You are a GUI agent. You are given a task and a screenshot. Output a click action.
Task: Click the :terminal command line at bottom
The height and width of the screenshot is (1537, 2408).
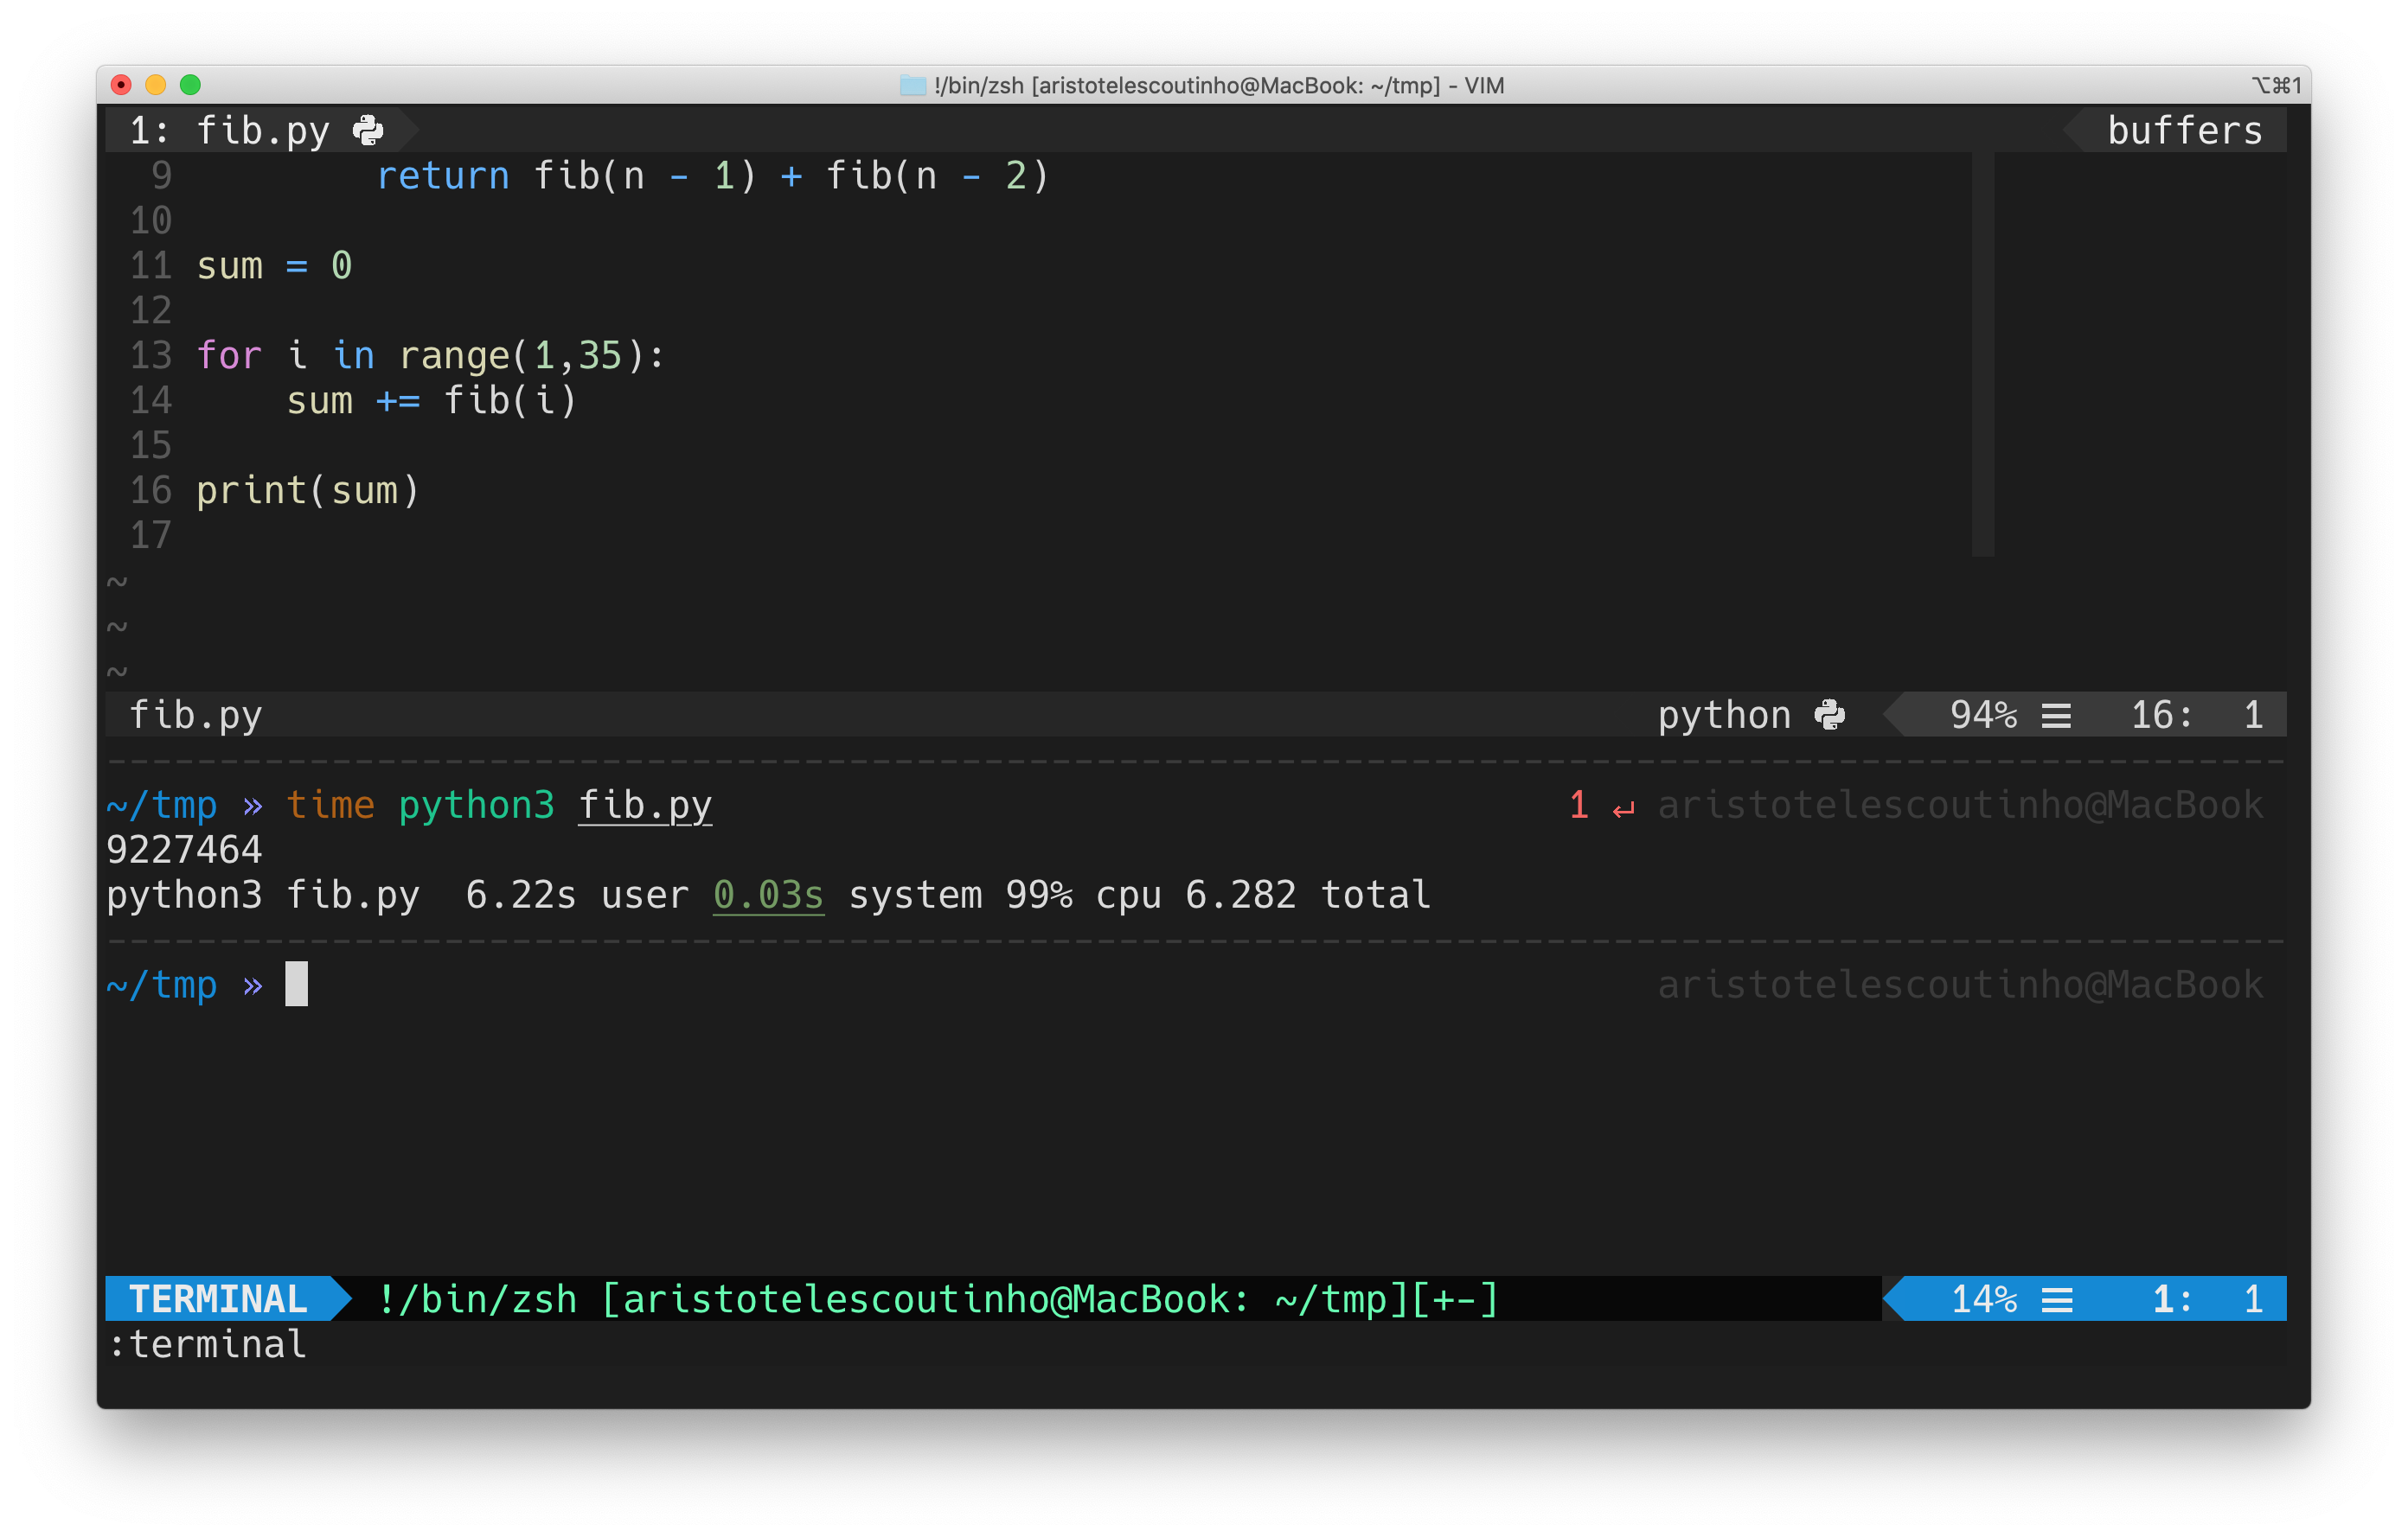(x=207, y=1345)
